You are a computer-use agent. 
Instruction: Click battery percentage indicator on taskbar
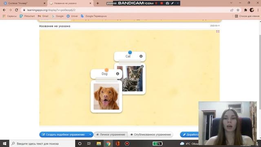[x=157, y=143]
